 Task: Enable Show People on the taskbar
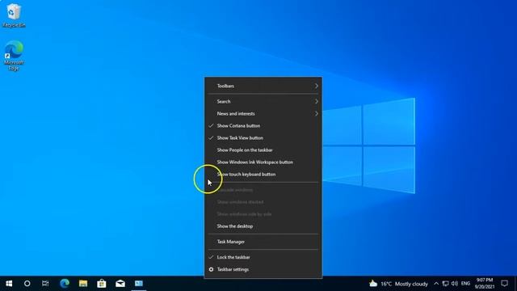(x=263, y=150)
